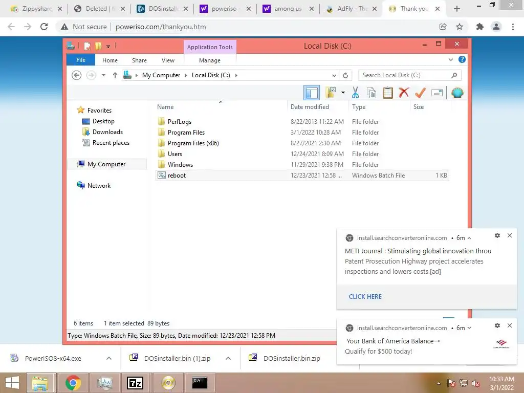Click the Up one level arrow
524x393 pixels.
(x=115, y=75)
